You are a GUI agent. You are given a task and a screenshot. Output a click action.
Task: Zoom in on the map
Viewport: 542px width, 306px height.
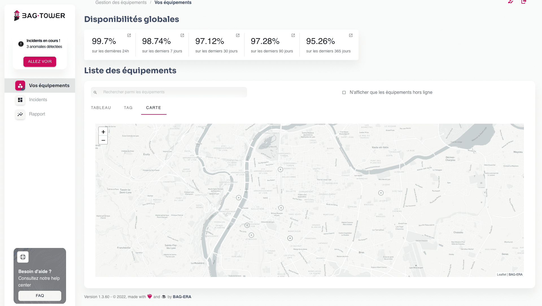(x=103, y=132)
